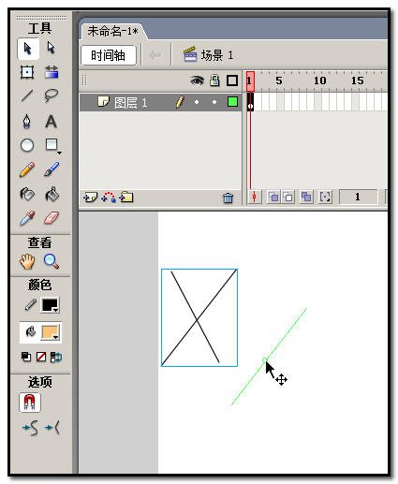Set black and white default colors
Viewport: 398px width, 484px height.
[x=26, y=357]
